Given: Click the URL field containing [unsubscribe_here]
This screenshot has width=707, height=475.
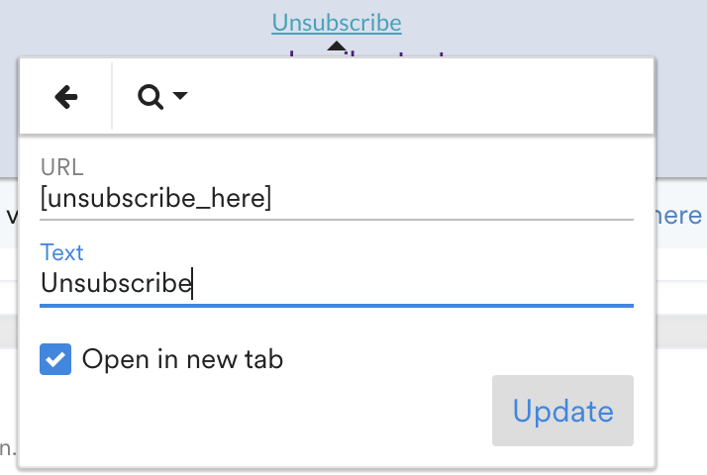Looking at the screenshot, I should click(335, 199).
